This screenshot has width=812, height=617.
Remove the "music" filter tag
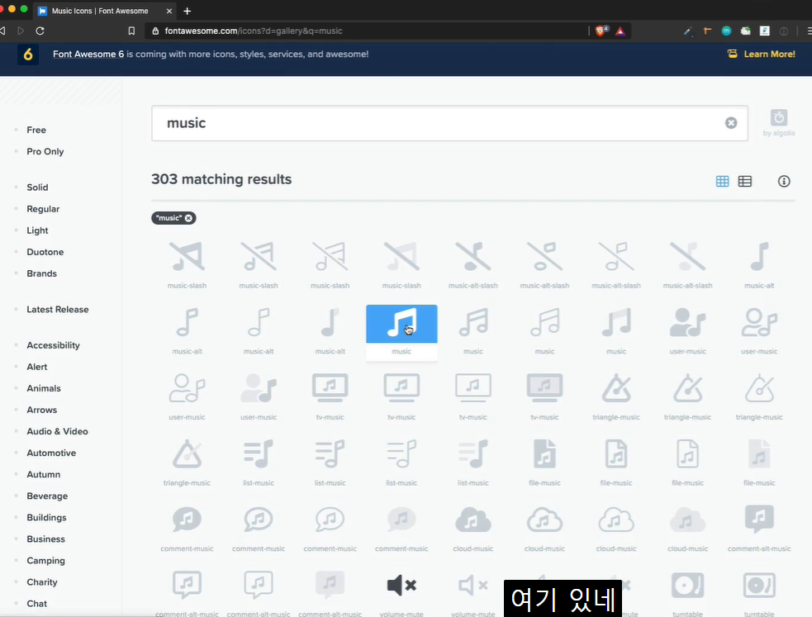point(188,218)
